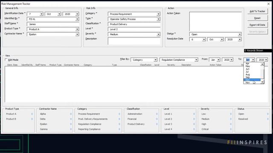This screenshot has width=273, height=153.
Task: Open the From month dropdown
Action: [x=218, y=60]
